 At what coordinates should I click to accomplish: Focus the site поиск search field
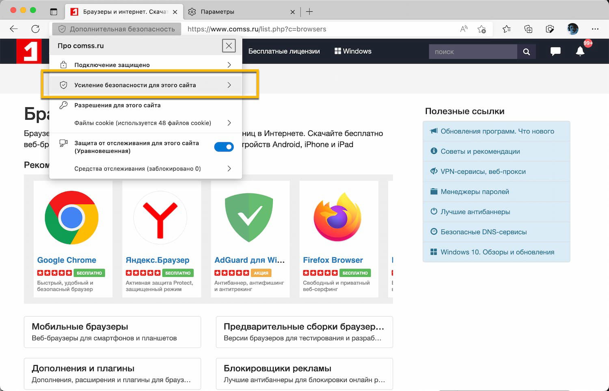click(x=473, y=52)
